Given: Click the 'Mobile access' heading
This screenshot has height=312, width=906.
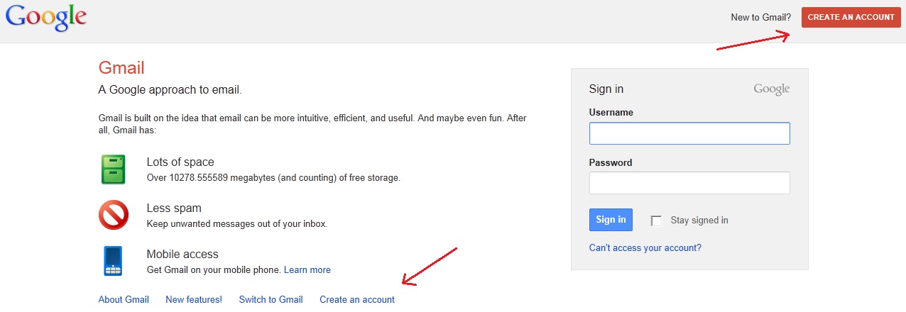Looking at the screenshot, I should coord(182,255).
